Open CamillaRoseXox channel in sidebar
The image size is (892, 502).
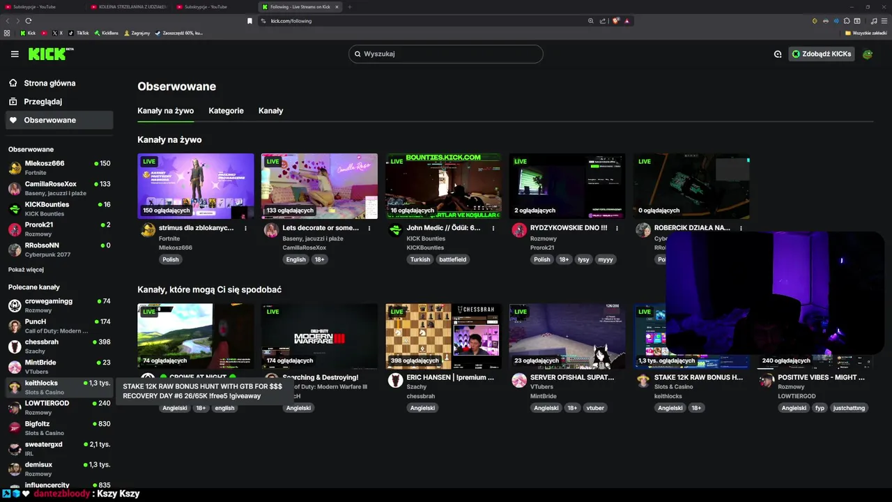coord(59,188)
